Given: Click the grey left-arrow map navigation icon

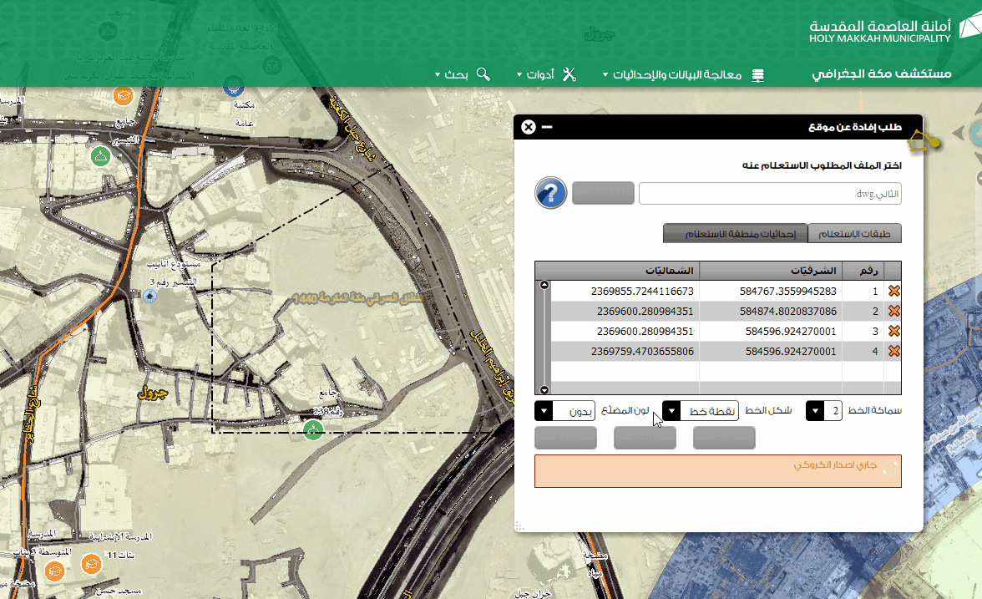Looking at the screenshot, I should click(x=959, y=133).
